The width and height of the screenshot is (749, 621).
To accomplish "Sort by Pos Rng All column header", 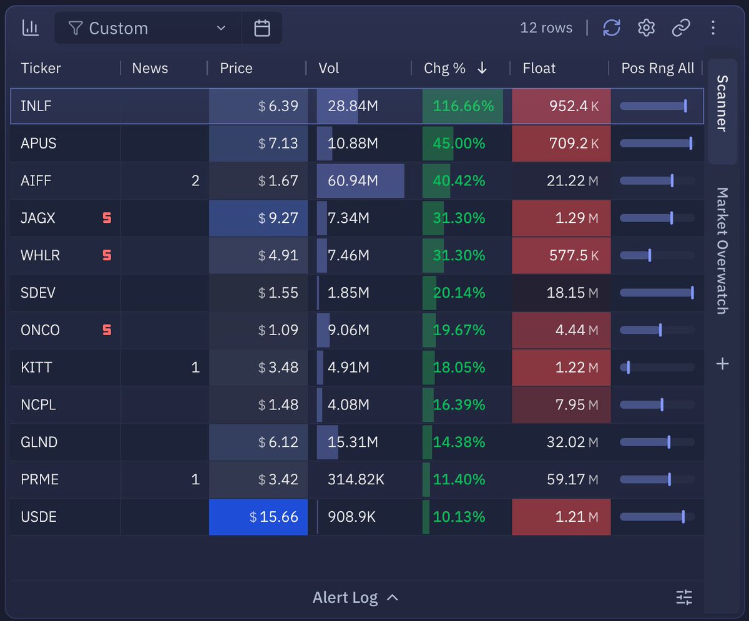I will point(658,68).
